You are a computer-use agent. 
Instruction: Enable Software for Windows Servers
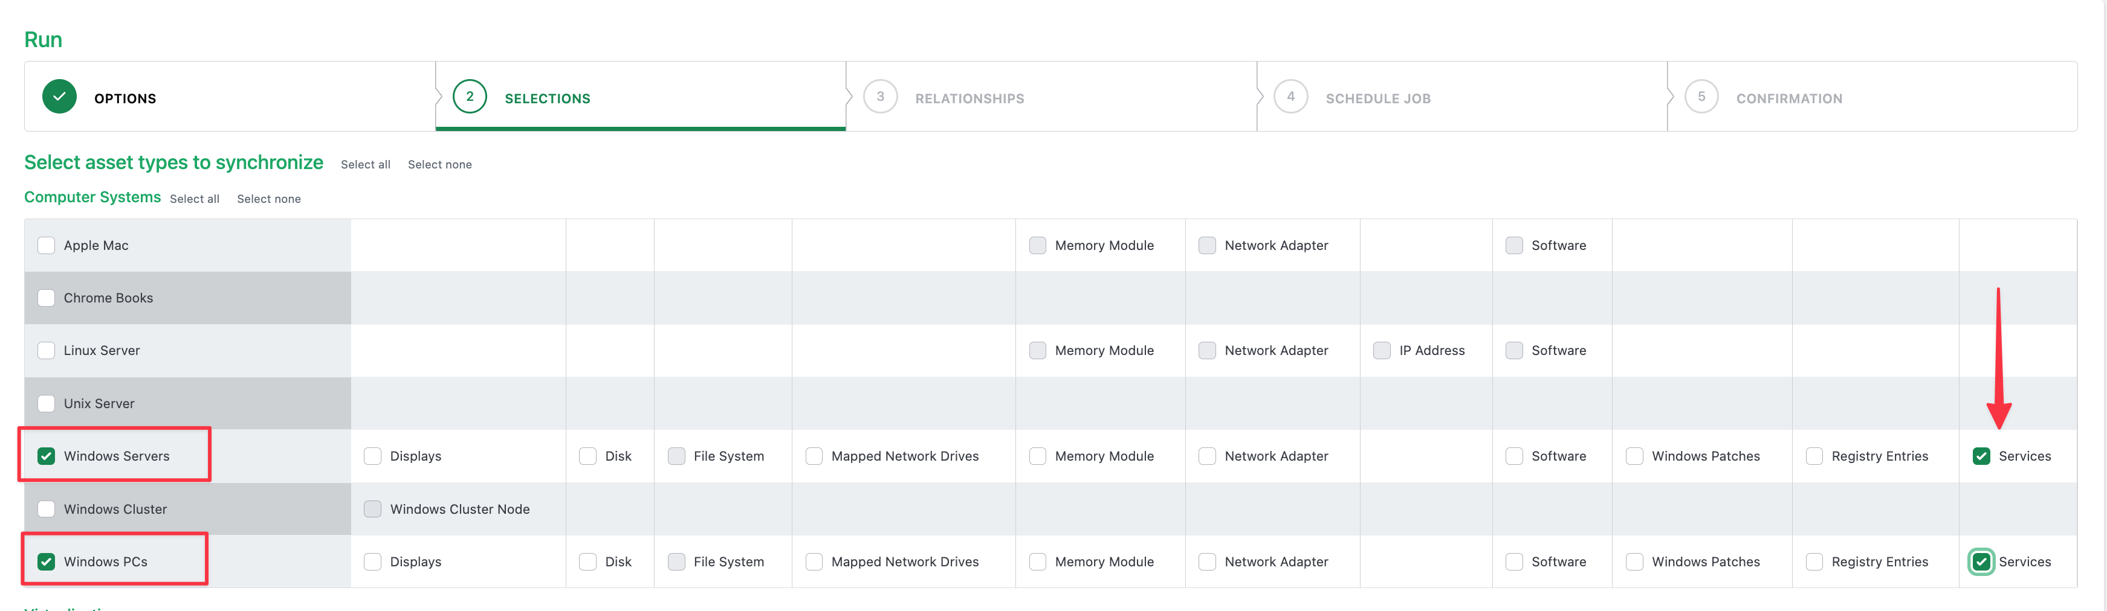pos(1515,456)
